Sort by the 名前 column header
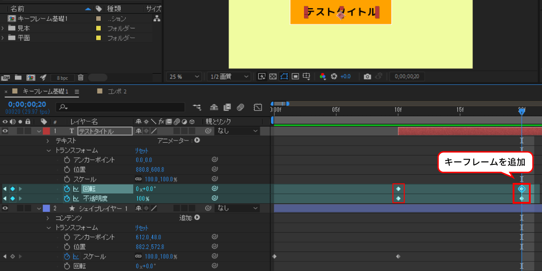The height and width of the screenshot is (271, 542). (x=18, y=9)
